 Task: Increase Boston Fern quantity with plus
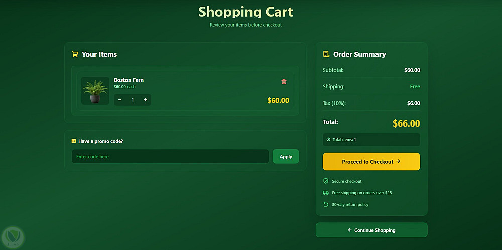click(x=146, y=100)
